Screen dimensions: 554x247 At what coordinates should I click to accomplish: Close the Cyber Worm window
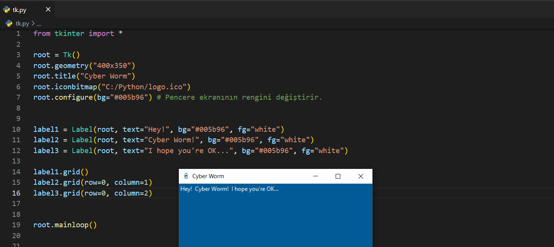coord(361,176)
